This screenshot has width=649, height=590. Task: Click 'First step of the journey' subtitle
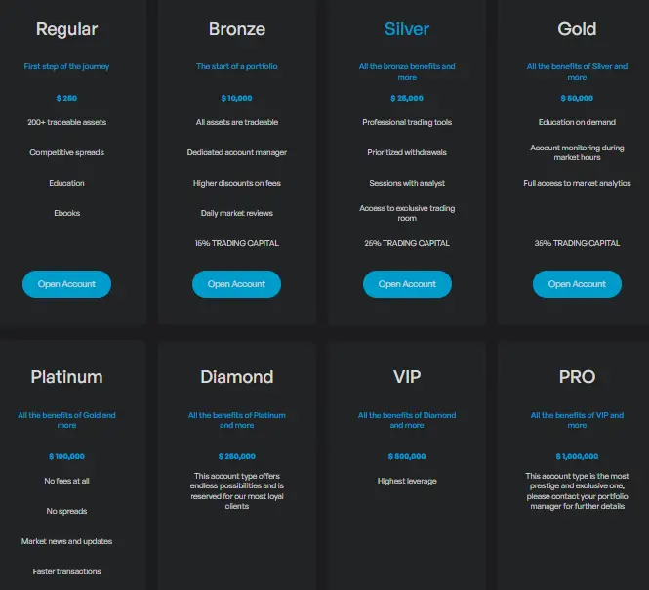pyautogui.click(x=66, y=66)
